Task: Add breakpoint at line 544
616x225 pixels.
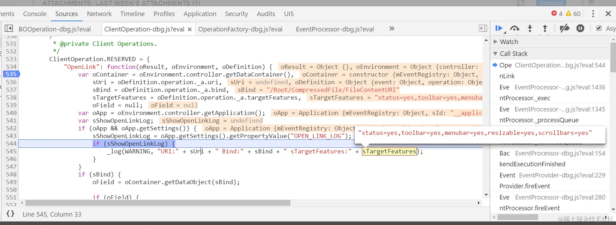Action: point(11,143)
